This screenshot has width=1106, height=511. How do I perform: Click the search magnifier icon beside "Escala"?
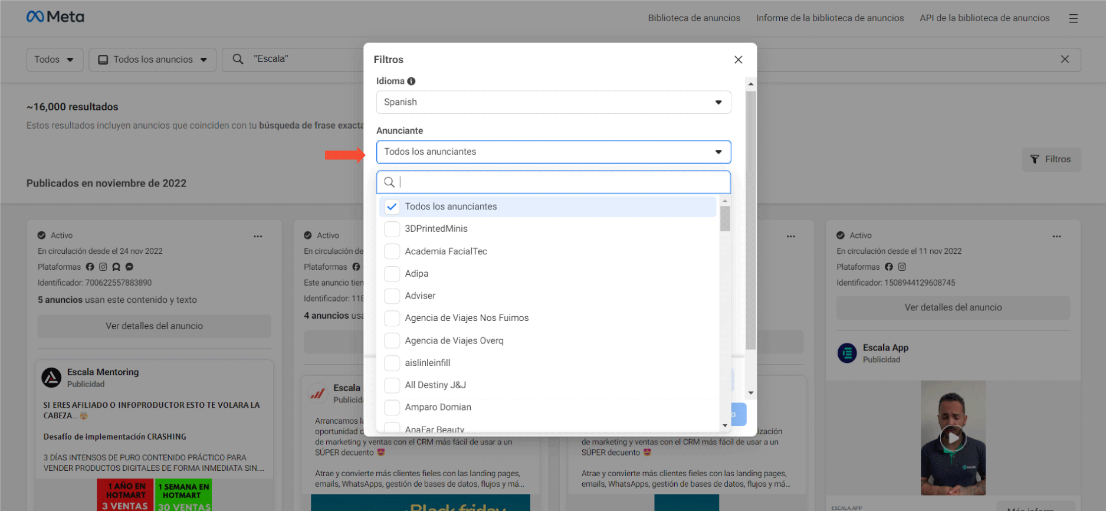click(x=238, y=59)
